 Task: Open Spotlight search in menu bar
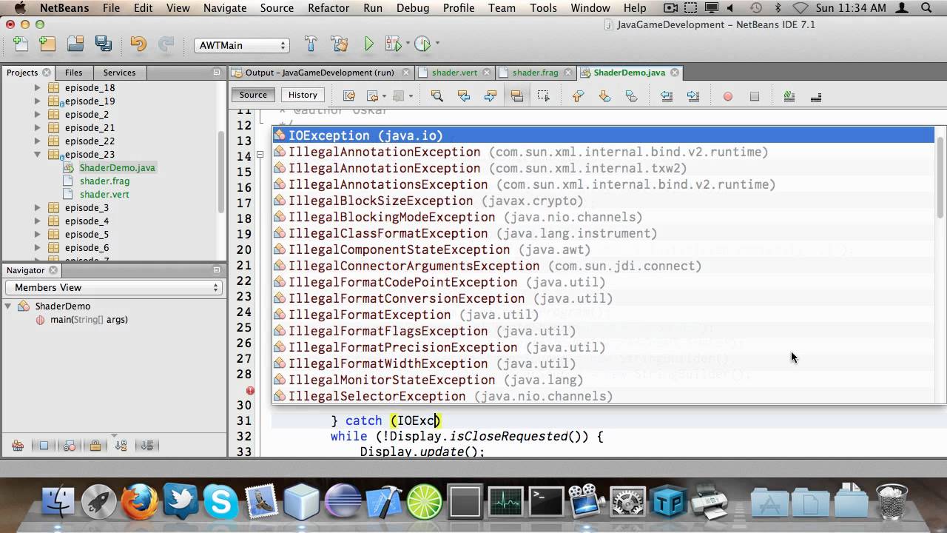tap(927, 8)
